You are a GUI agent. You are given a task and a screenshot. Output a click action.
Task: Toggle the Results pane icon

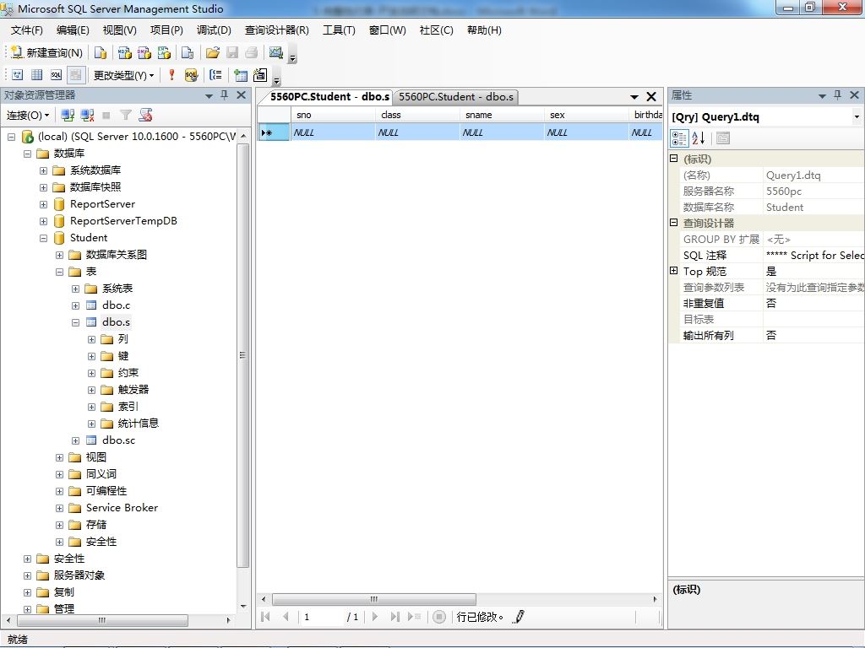click(x=75, y=75)
